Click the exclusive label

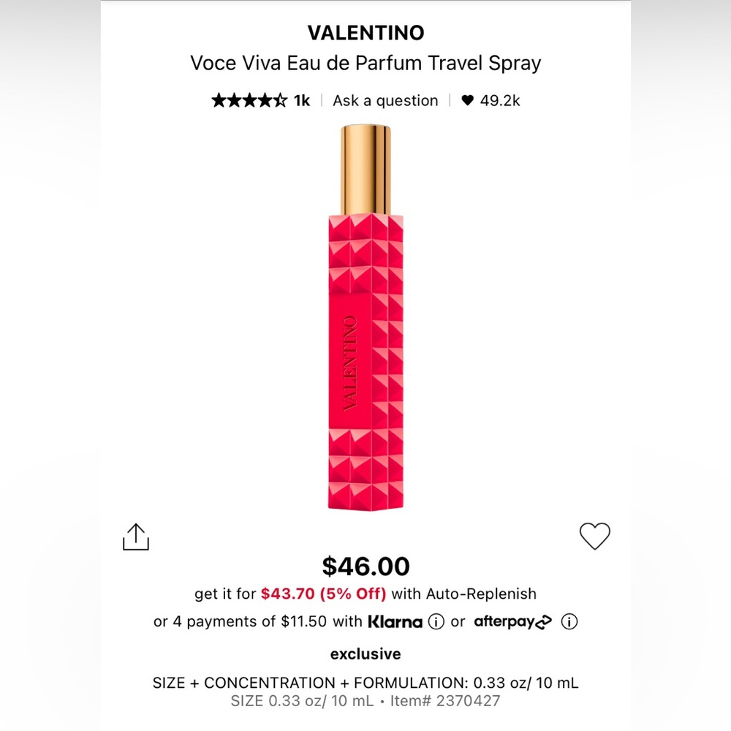365,654
